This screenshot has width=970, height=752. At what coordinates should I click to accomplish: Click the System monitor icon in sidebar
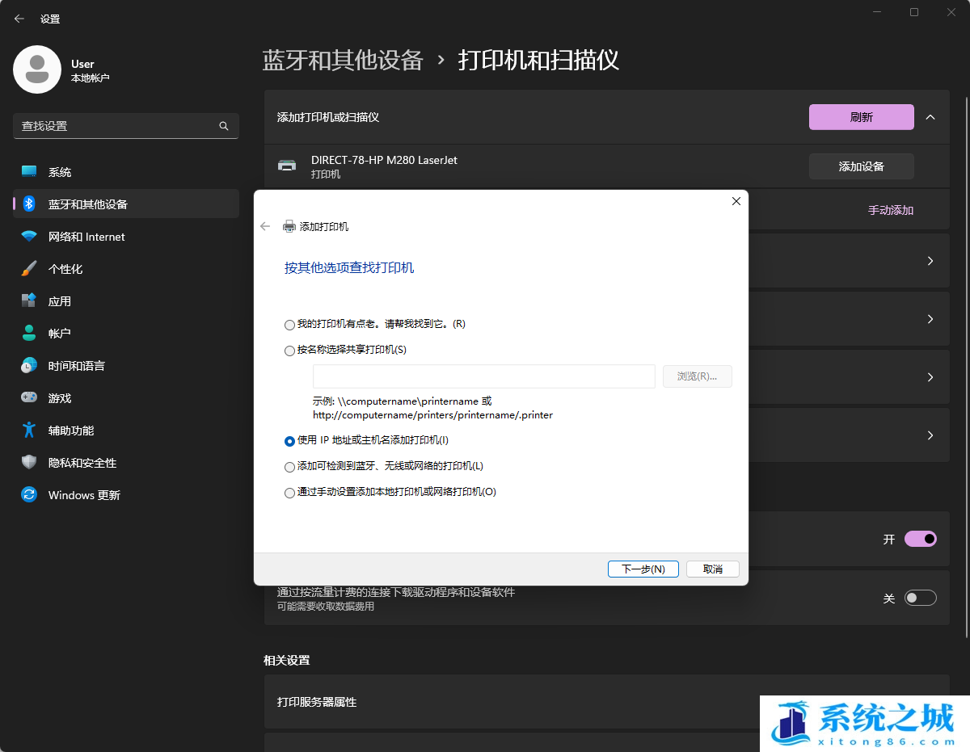pos(29,172)
